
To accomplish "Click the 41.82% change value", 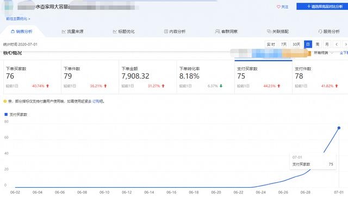I will pyautogui.click(x=327, y=86).
